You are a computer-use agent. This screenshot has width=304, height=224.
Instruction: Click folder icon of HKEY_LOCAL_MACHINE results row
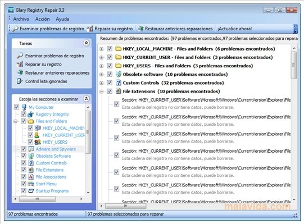coord(118,49)
